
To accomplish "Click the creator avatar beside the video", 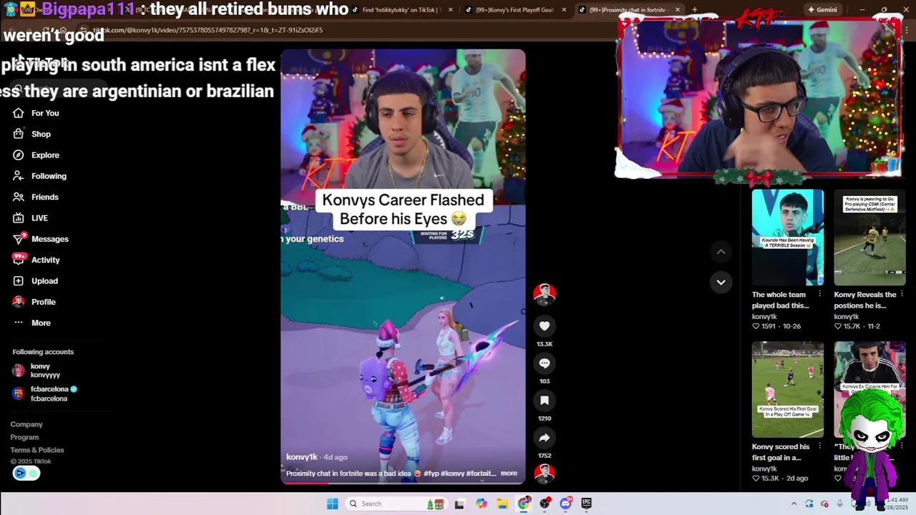I will (x=544, y=294).
